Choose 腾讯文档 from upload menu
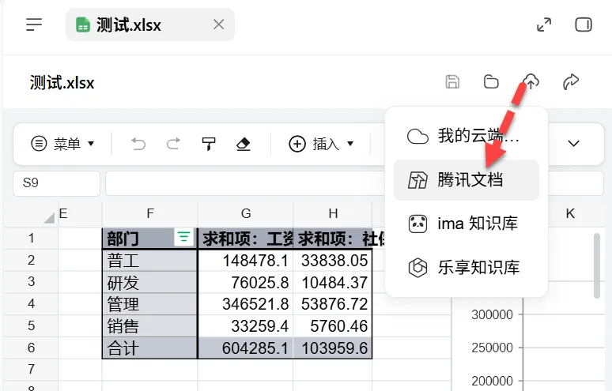This screenshot has height=391, width=612. coord(467,180)
